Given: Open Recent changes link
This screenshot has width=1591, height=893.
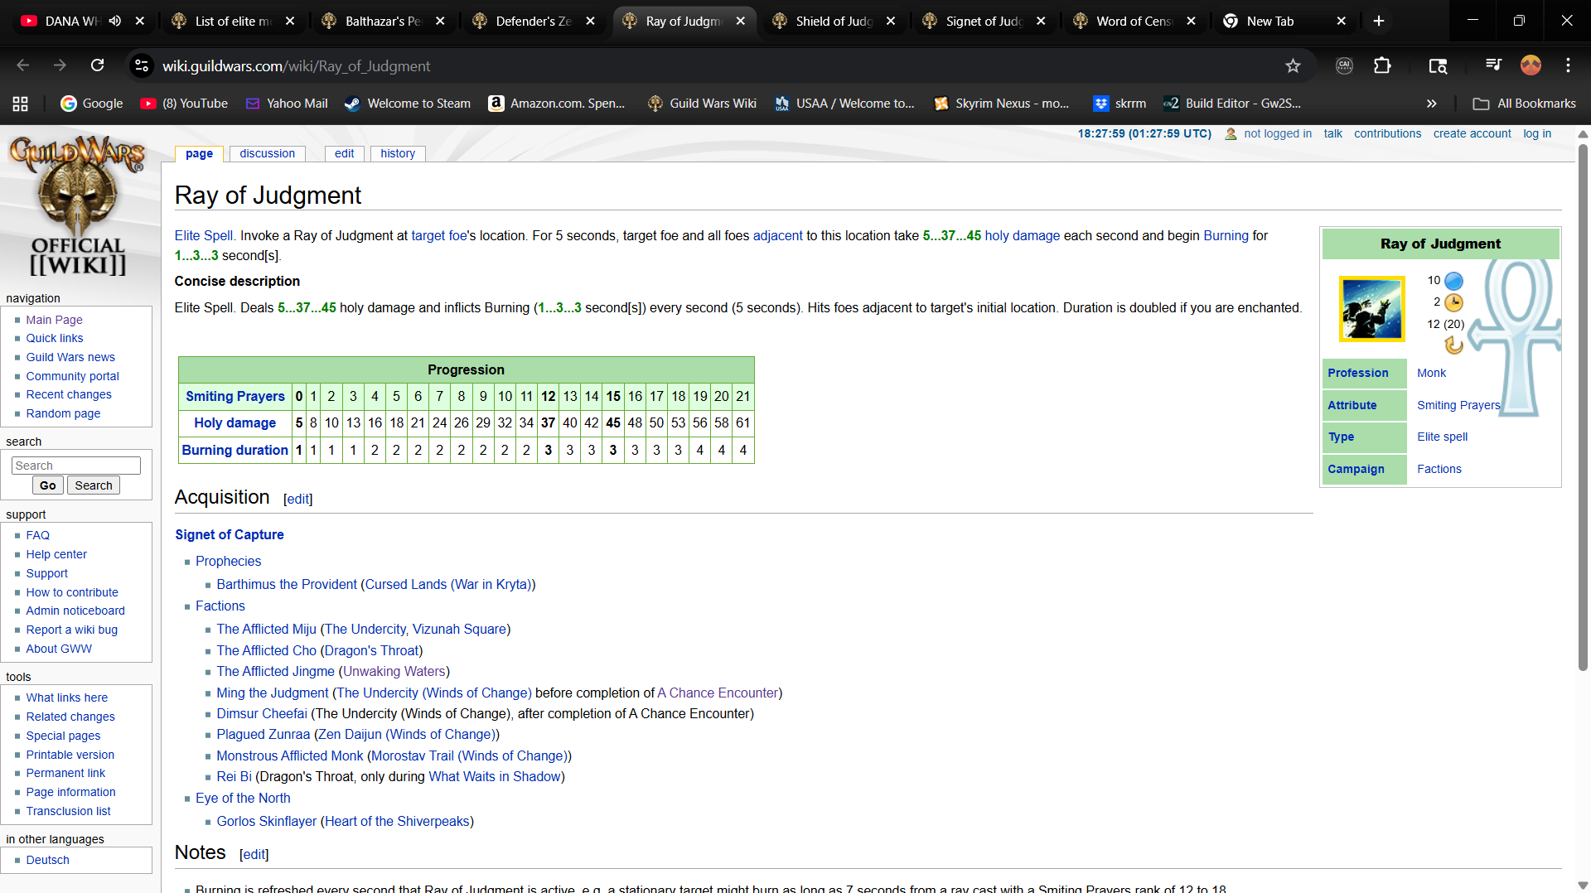Looking at the screenshot, I should 69,394.
